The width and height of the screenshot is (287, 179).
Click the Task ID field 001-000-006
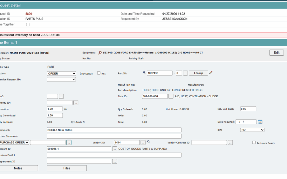pyautogui.click(x=155, y=96)
